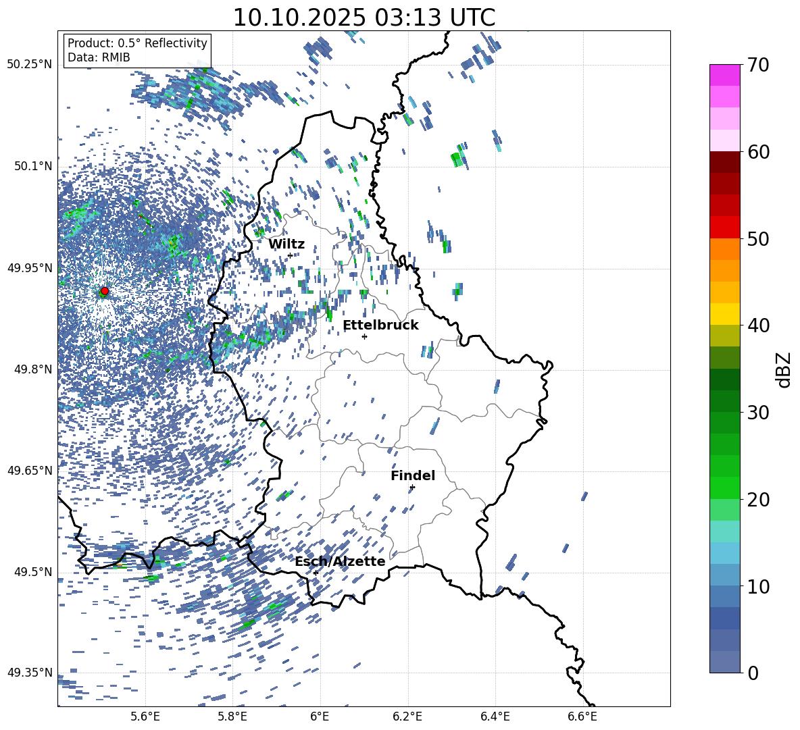Click the 49.35°N latitude label

pos(30,673)
